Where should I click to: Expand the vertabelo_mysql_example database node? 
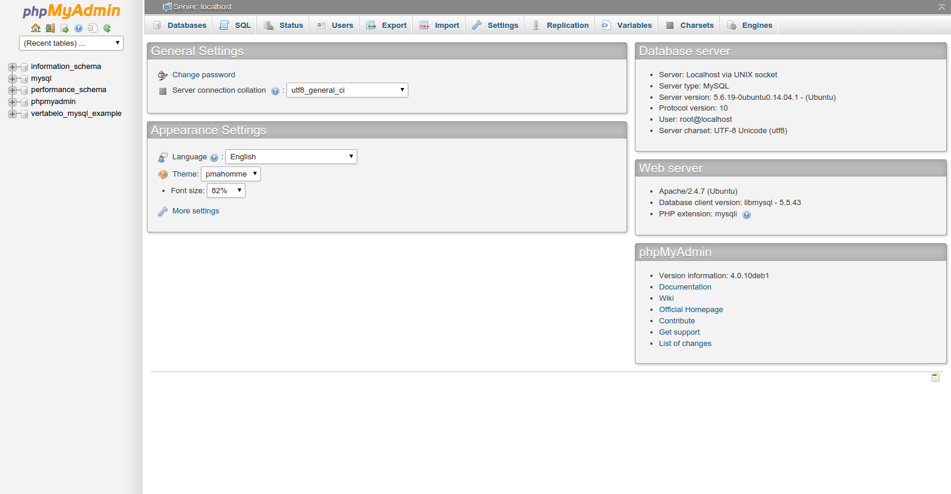click(x=12, y=114)
